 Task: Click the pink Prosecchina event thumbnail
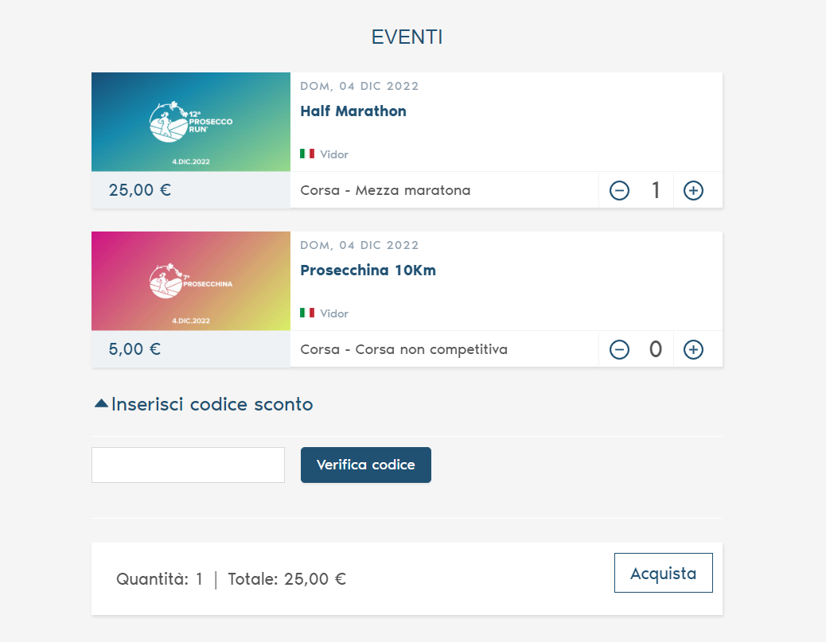(191, 281)
